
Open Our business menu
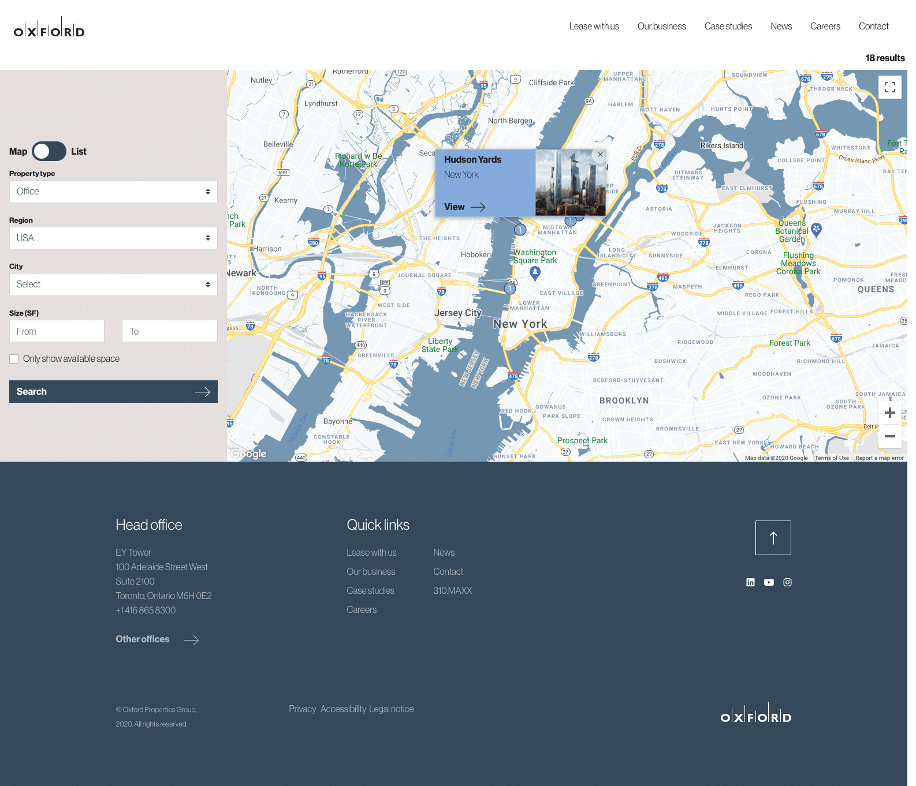[661, 27]
